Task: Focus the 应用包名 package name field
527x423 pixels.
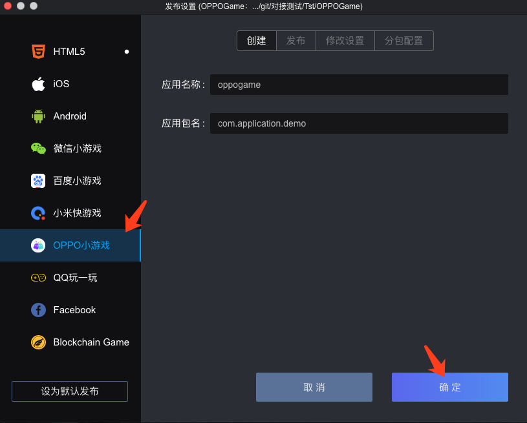Action: click(x=359, y=123)
